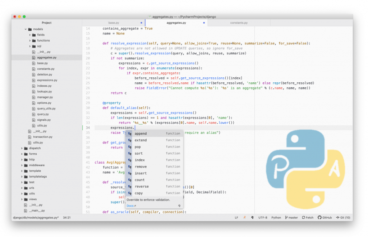This screenshot has height=237, width=368.
Task: Place cursor on line 34 after expressions.
Action: click(x=135, y=127)
